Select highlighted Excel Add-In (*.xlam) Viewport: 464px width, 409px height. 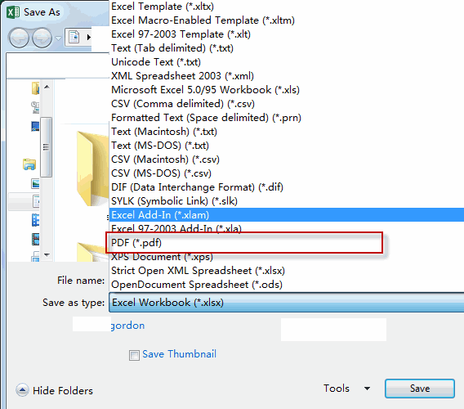point(287,215)
